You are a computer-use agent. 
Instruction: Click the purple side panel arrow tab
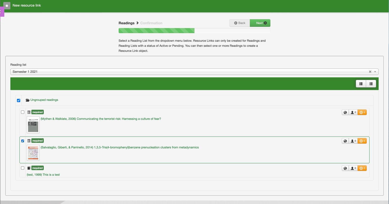click(x=2, y=12)
